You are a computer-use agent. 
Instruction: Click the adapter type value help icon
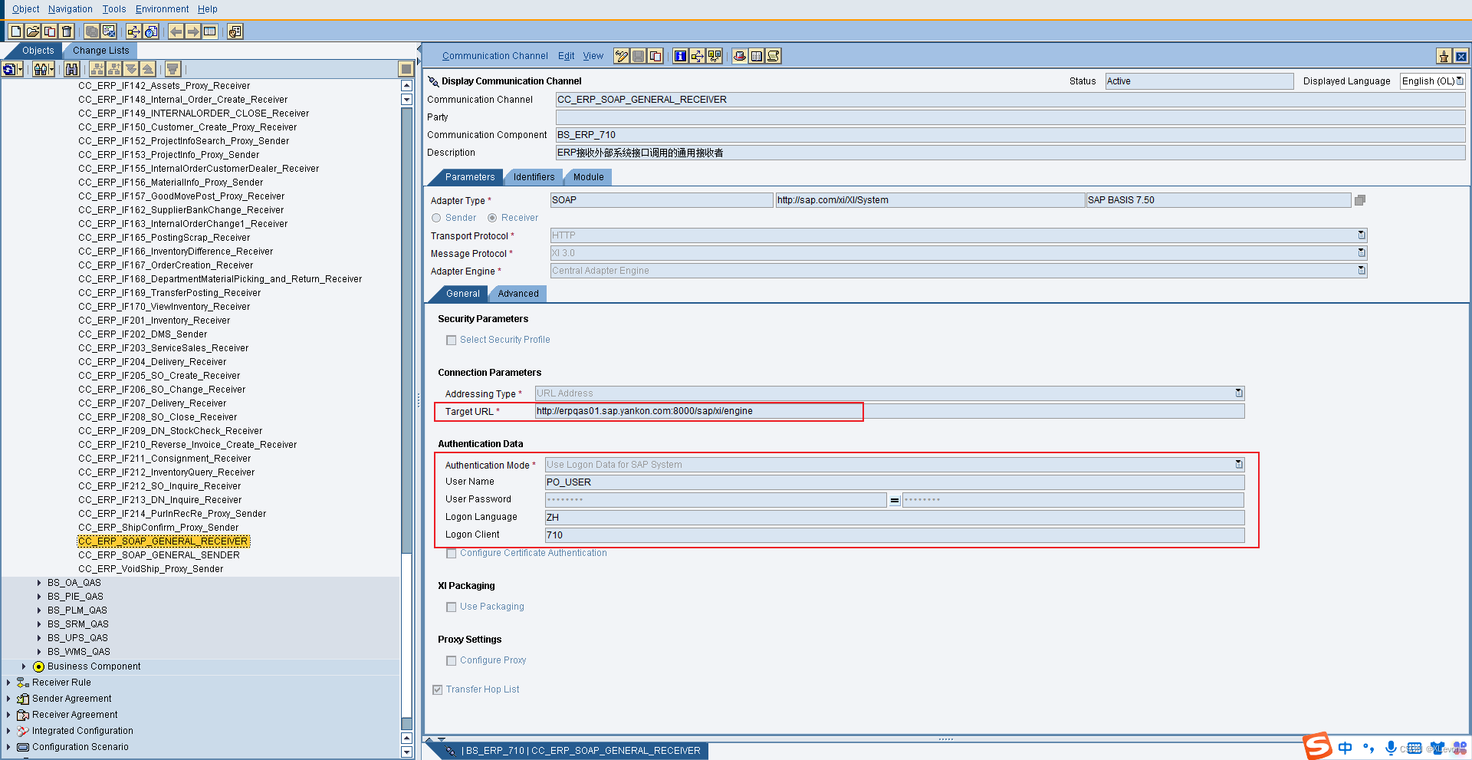pyautogui.click(x=1360, y=200)
